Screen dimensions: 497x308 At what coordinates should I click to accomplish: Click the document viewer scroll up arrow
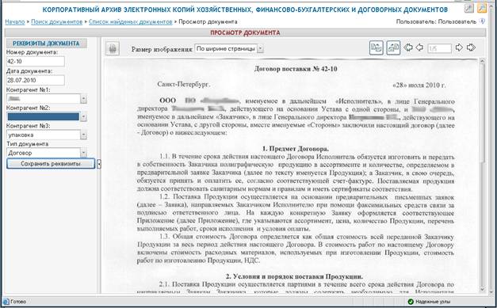coord(483,61)
